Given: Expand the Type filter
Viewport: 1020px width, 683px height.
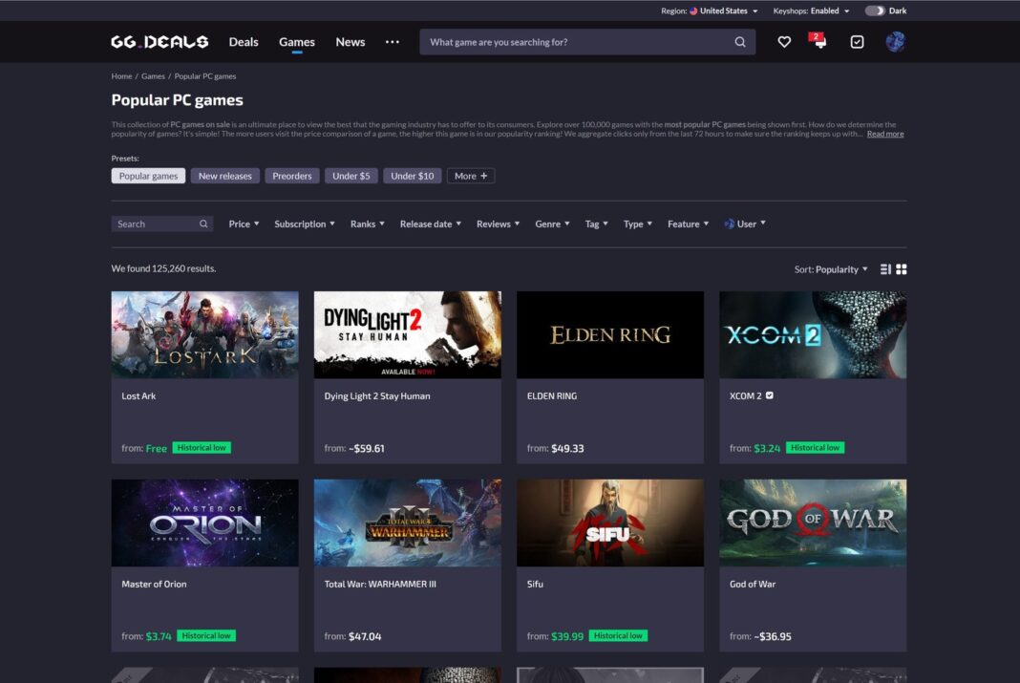Looking at the screenshot, I should (x=638, y=224).
